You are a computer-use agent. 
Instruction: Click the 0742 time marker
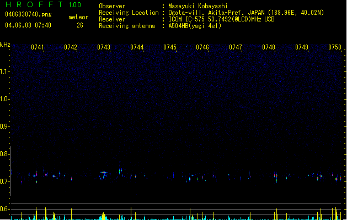pyautogui.click(x=71, y=47)
